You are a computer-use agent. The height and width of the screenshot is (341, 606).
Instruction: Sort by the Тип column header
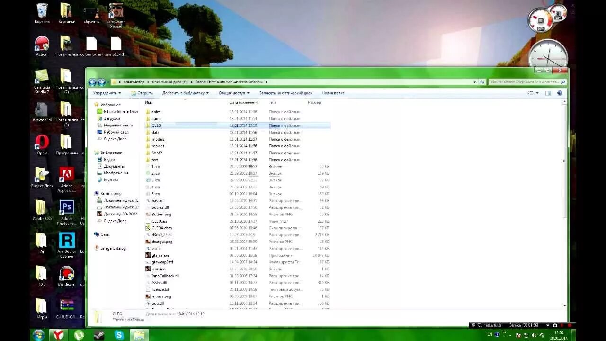(x=272, y=102)
